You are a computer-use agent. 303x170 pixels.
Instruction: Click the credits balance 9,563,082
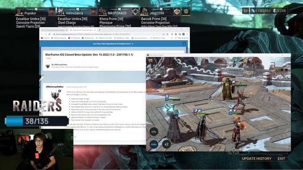pos(261,10)
